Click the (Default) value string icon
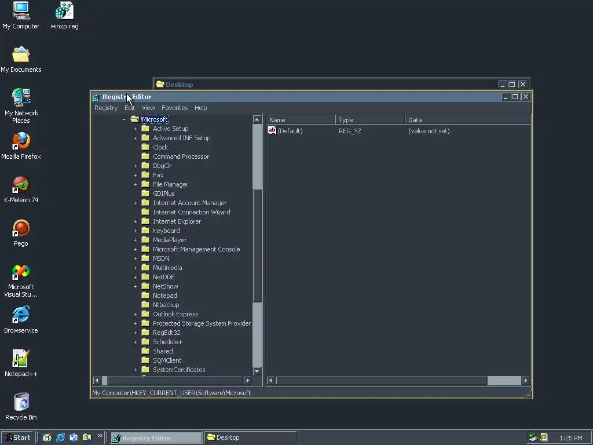The width and height of the screenshot is (593, 445). [x=272, y=130]
